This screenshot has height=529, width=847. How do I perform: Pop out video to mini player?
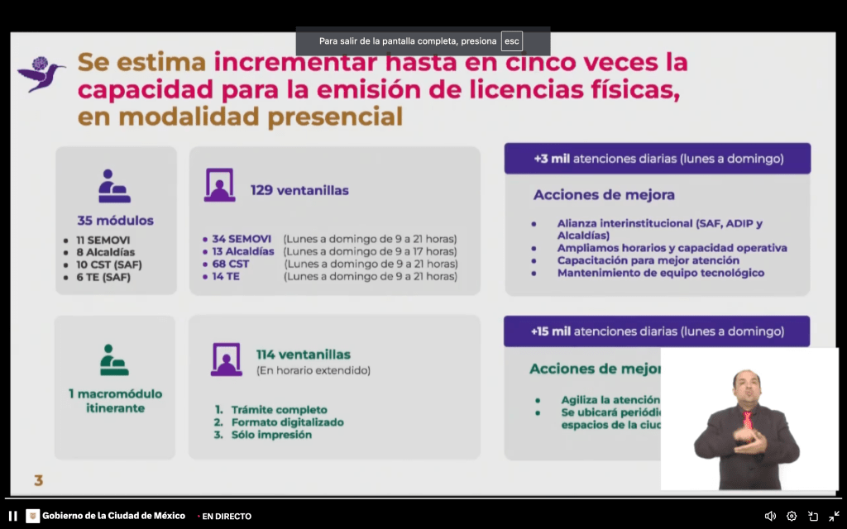click(x=813, y=516)
